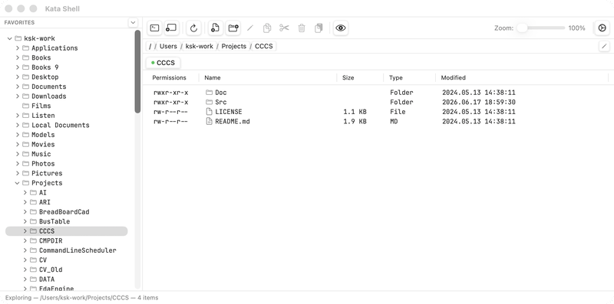Click the copy icon in toolbar

coord(267,28)
